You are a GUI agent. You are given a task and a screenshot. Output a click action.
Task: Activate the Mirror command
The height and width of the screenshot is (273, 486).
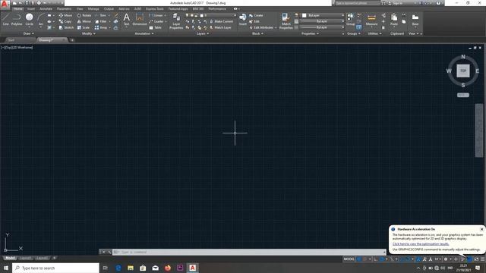[x=84, y=21]
